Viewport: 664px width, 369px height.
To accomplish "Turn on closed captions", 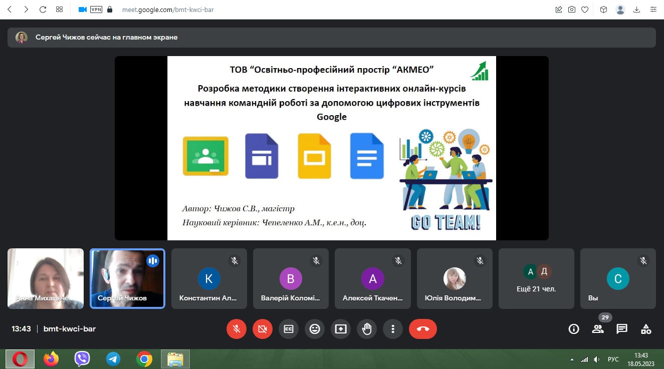I will point(289,329).
